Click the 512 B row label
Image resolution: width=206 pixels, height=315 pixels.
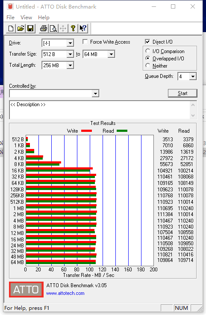pos(18,139)
